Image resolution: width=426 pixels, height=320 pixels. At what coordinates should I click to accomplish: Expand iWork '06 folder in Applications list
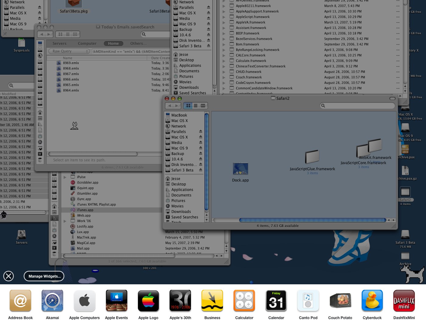pyautogui.click(x=65, y=221)
